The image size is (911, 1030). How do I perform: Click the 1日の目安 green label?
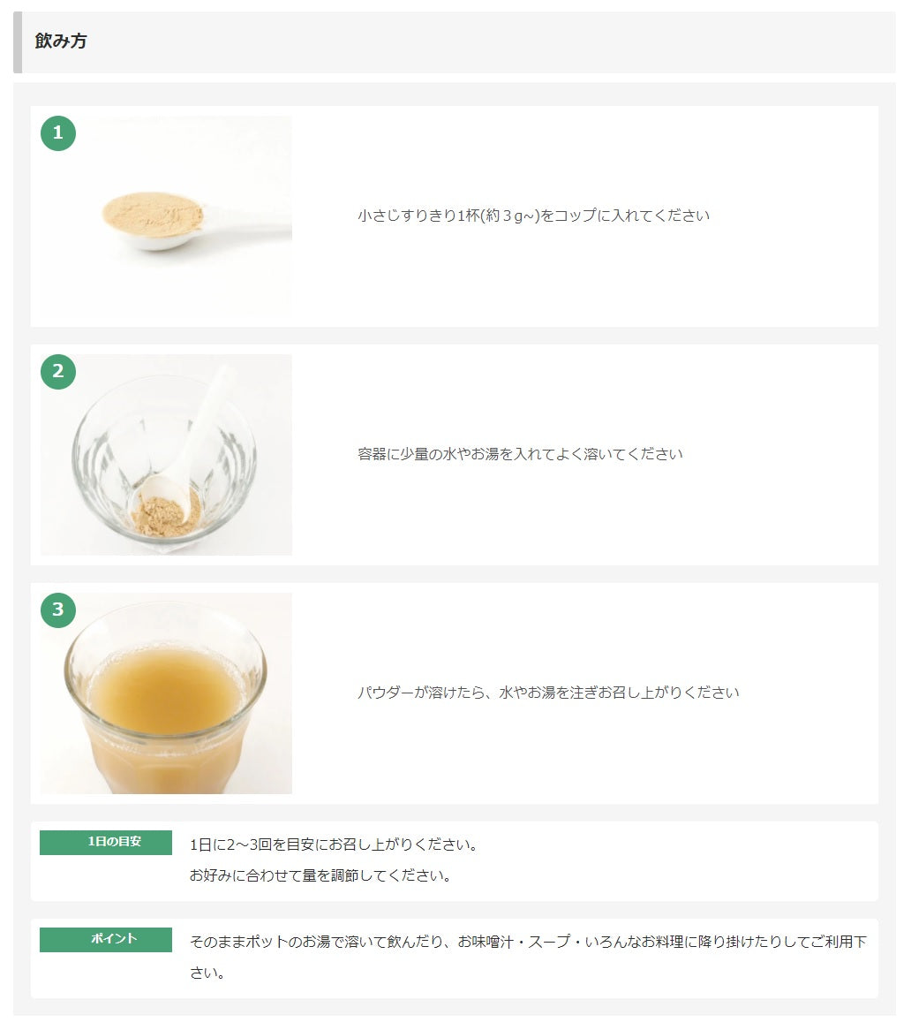point(106,842)
